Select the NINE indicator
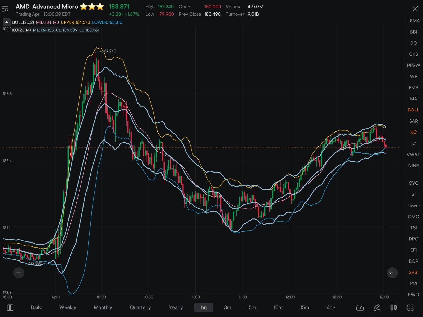Viewport: 423px width, 317px height. (413, 166)
